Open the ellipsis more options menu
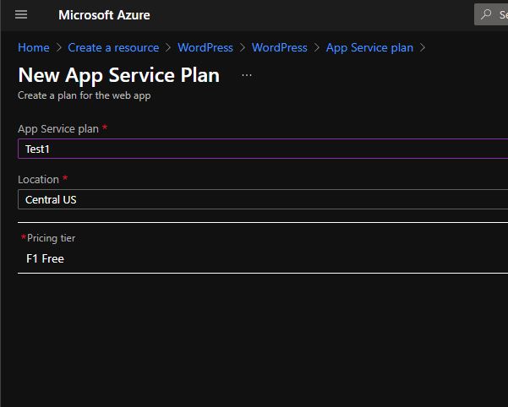Viewport: 508px width, 407px height. (247, 75)
